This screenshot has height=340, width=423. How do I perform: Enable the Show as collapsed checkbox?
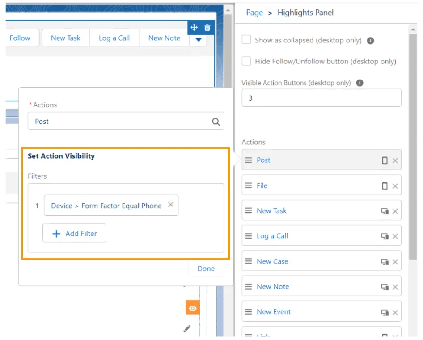(x=246, y=39)
